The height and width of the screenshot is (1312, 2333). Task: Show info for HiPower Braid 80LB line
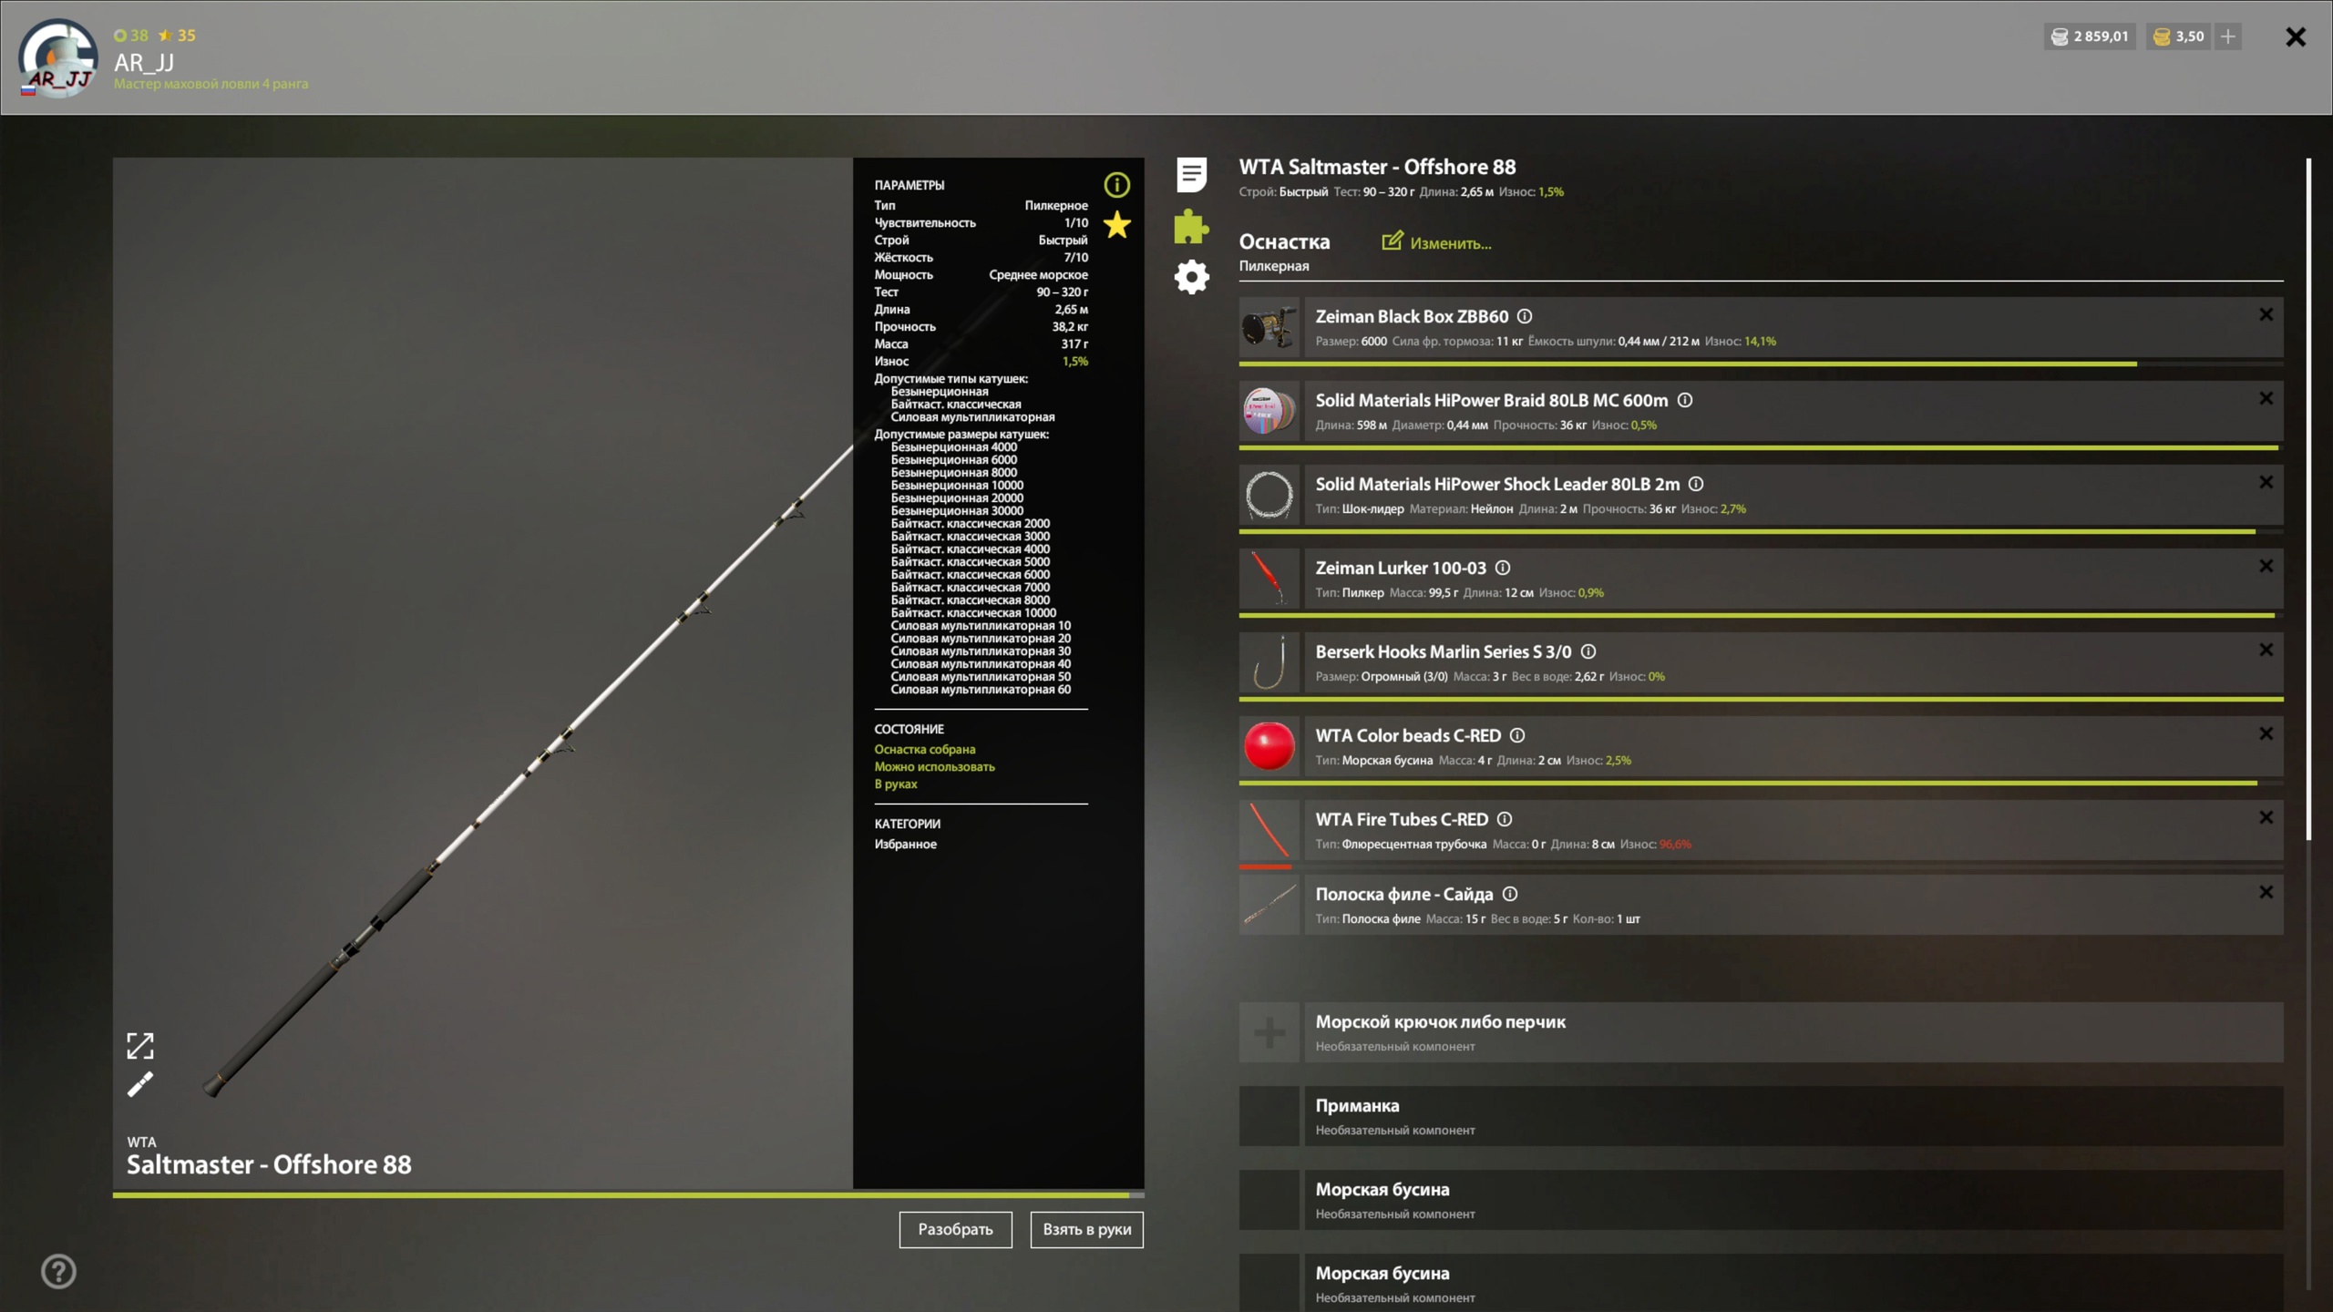(x=1685, y=400)
